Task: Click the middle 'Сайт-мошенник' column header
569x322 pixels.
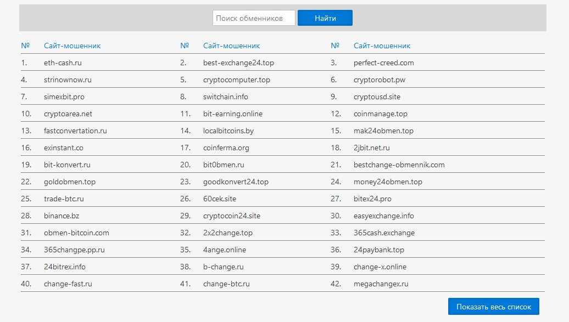Action: (x=231, y=46)
